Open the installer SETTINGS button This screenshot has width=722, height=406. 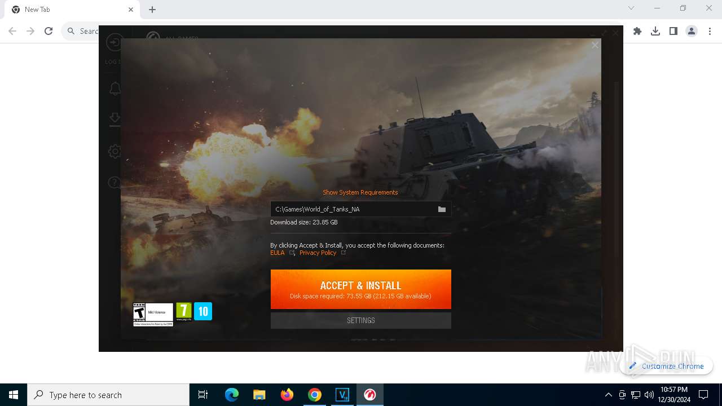point(360,320)
